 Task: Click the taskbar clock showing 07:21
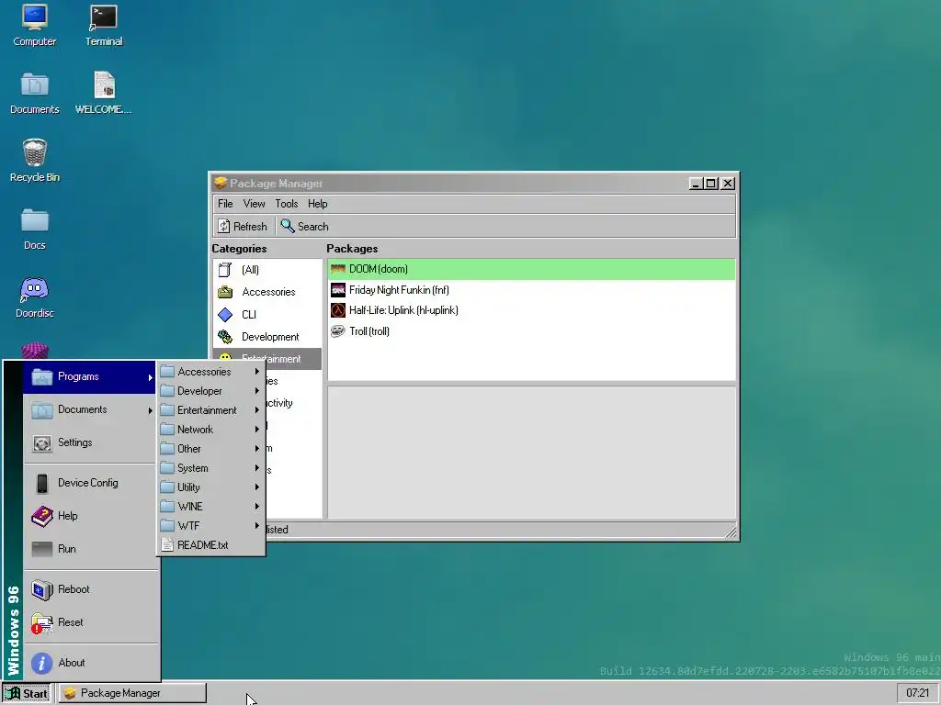coord(918,694)
